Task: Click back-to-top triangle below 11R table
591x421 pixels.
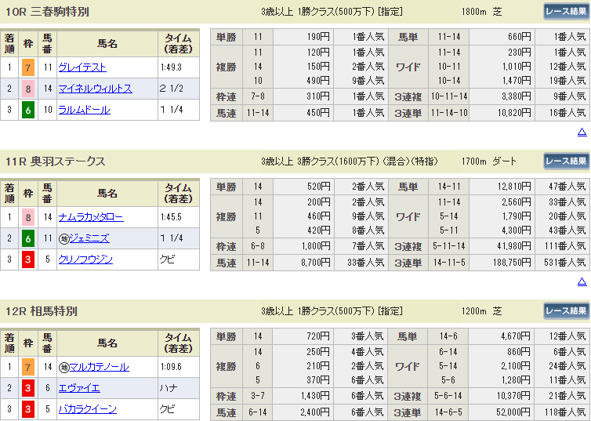Action: tap(582, 281)
